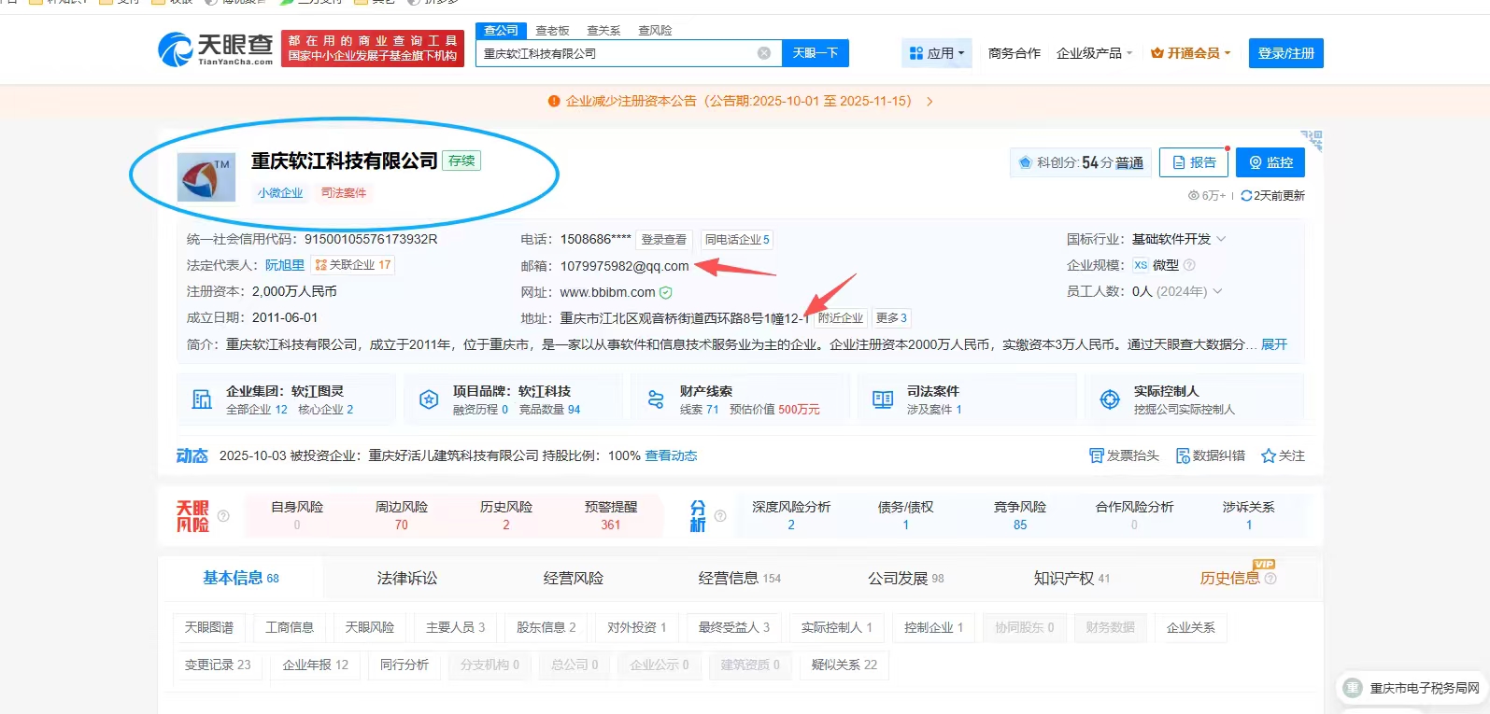This screenshot has width=1490, height=714.
Task: Open 竞品数量 94 link
Action: point(549,410)
